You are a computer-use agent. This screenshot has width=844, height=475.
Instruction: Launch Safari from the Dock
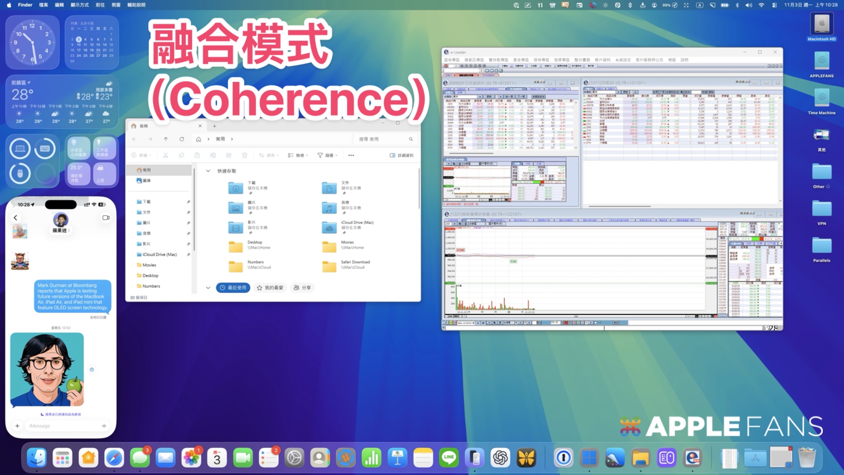[x=114, y=458]
